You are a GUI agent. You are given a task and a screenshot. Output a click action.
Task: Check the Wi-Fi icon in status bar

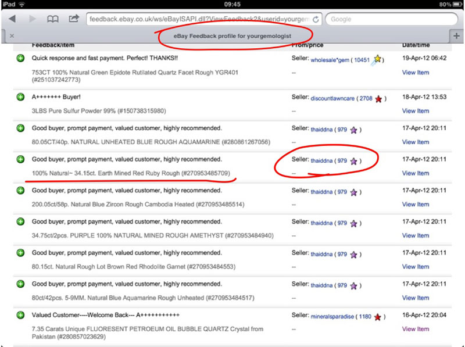pyautogui.click(x=22, y=4)
